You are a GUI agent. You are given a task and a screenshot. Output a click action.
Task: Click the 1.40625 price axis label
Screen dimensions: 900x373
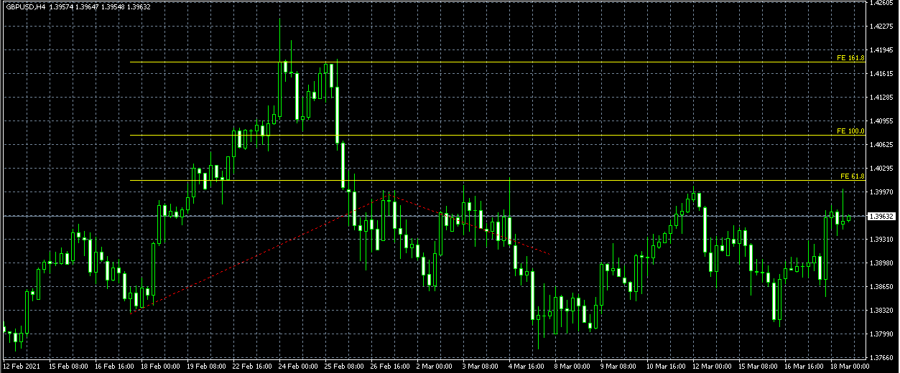881,145
